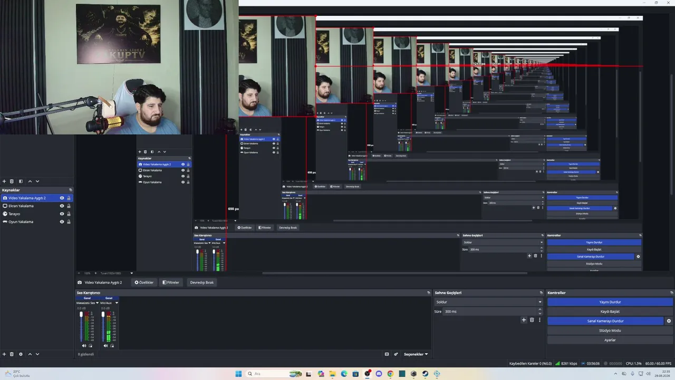Move scene down using the arrow above Kaynaklar
The width and height of the screenshot is (675, 380).
click(37, 181)
